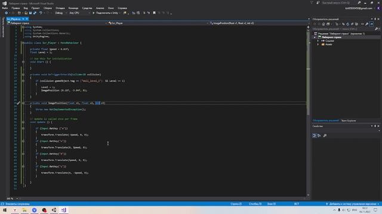Switch to the Team Explorer tab

pyautogui.click(x=349, y=121)
